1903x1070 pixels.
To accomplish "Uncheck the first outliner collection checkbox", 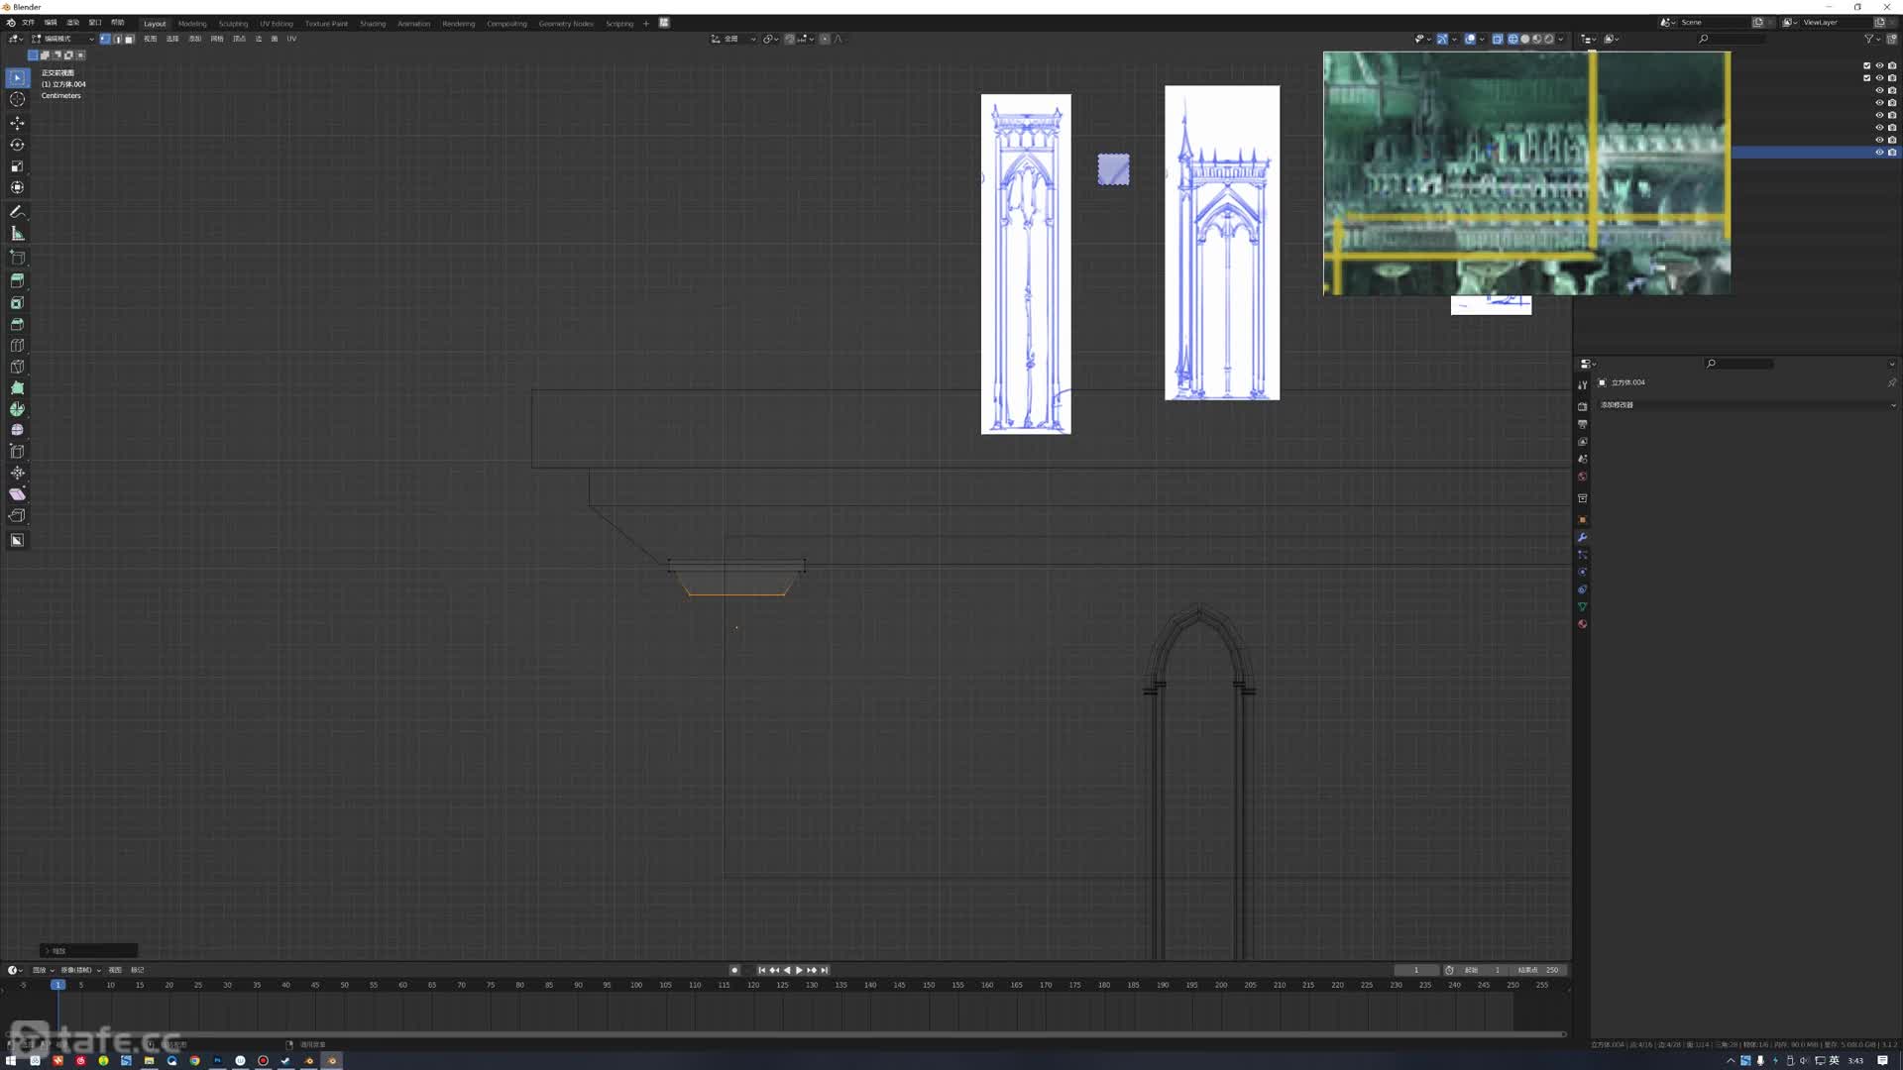I will [x=1866, y=65].
